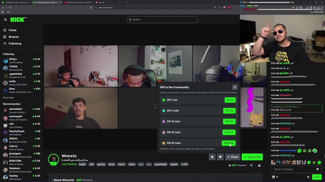The width and height of the screenshot is (325, 182).
Task: Click the share stream icon
Action: (x=251, y=165)
